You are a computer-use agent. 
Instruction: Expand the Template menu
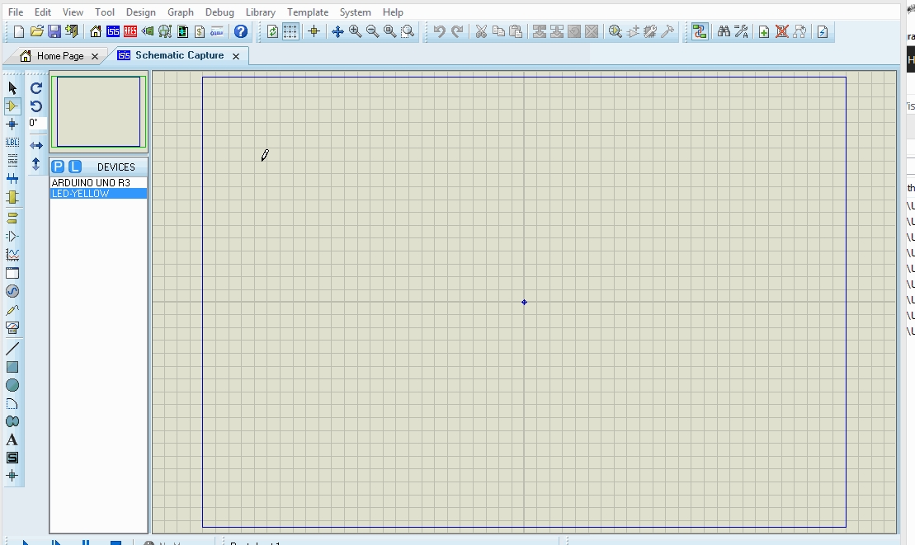[307, 12]
